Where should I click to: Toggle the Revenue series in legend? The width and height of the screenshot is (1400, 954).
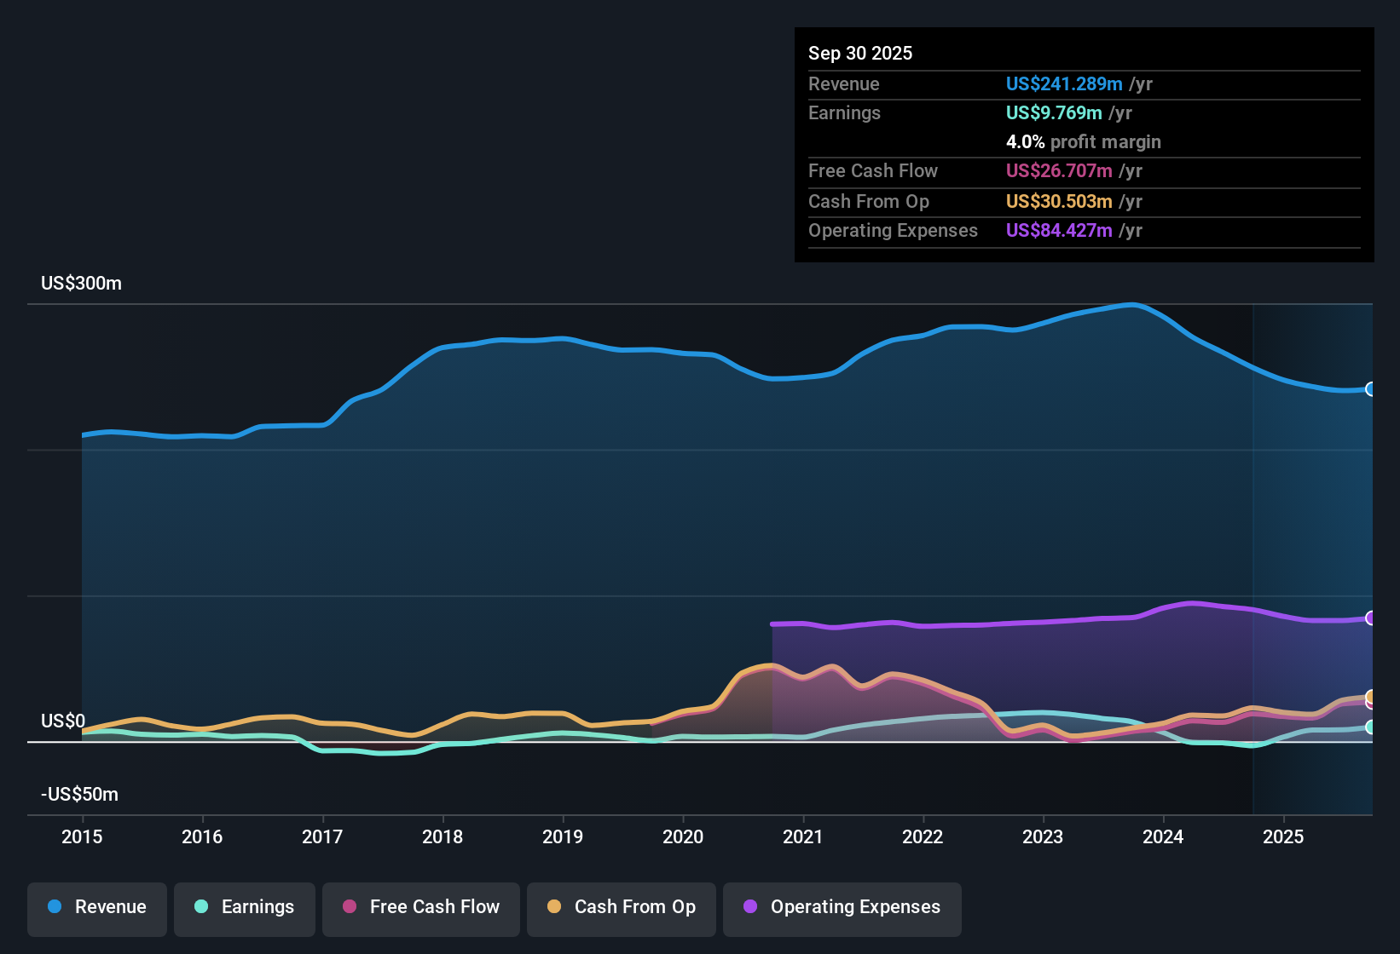click(97, 907)
